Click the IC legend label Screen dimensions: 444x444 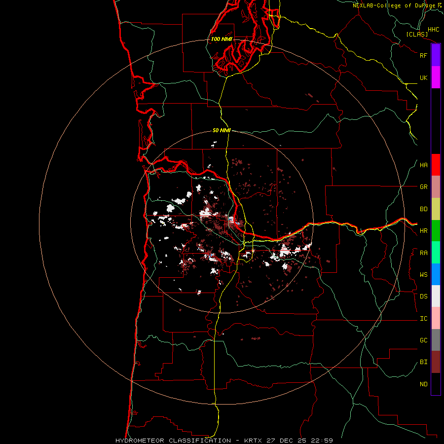pos(423,319)
